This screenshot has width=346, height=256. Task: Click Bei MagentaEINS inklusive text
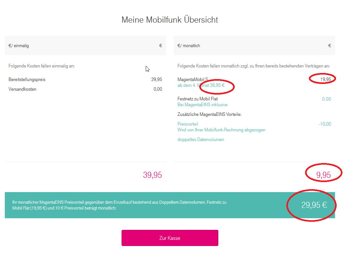pyautogui.click(x=203, y=105)
